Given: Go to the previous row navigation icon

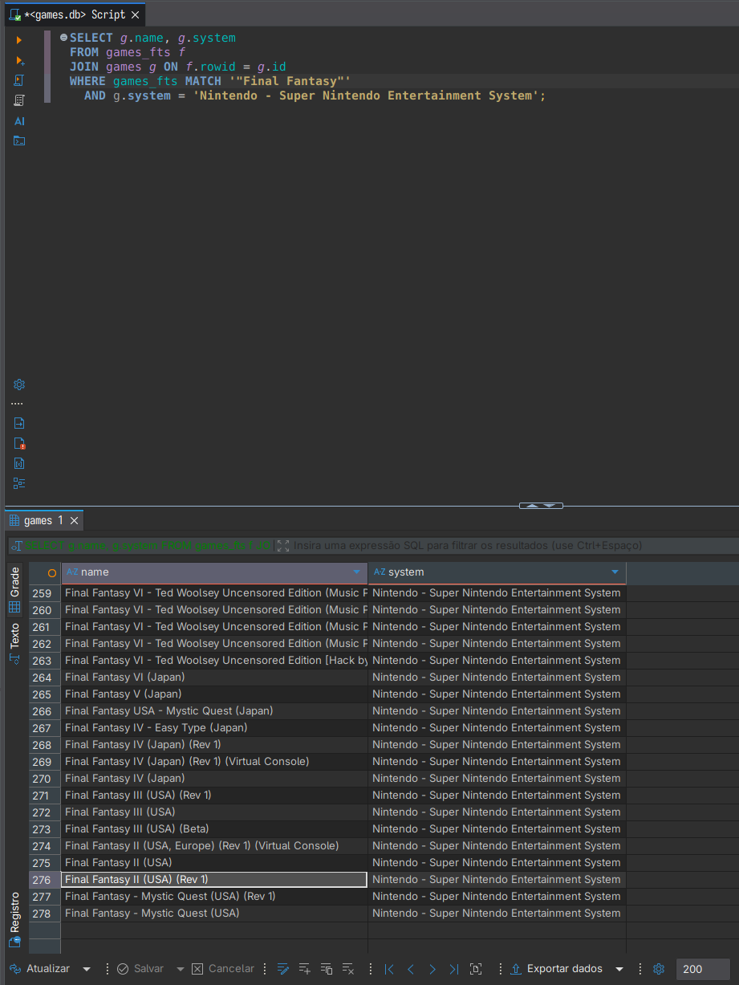Looking at the screenshot, I should pos(411,969).
